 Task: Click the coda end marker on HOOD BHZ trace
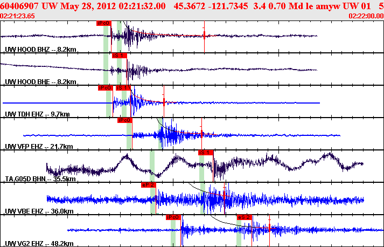[204, 36]
